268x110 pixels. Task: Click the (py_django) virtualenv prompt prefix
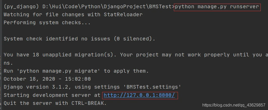[21, 7]
